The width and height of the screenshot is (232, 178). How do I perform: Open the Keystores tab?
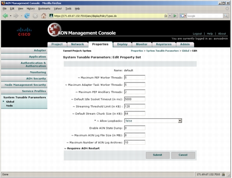164,44
